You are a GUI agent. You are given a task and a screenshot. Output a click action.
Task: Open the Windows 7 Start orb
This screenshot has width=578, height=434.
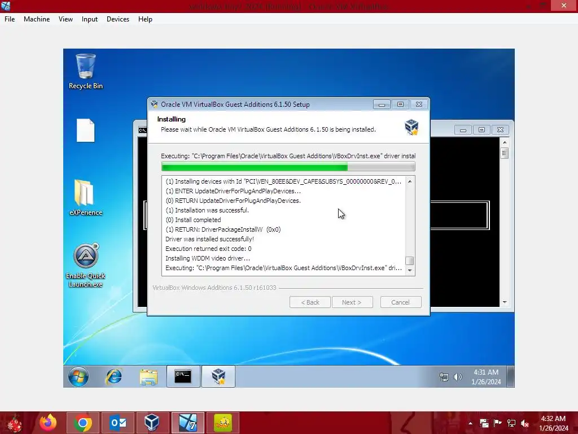(x=78, y=376)
